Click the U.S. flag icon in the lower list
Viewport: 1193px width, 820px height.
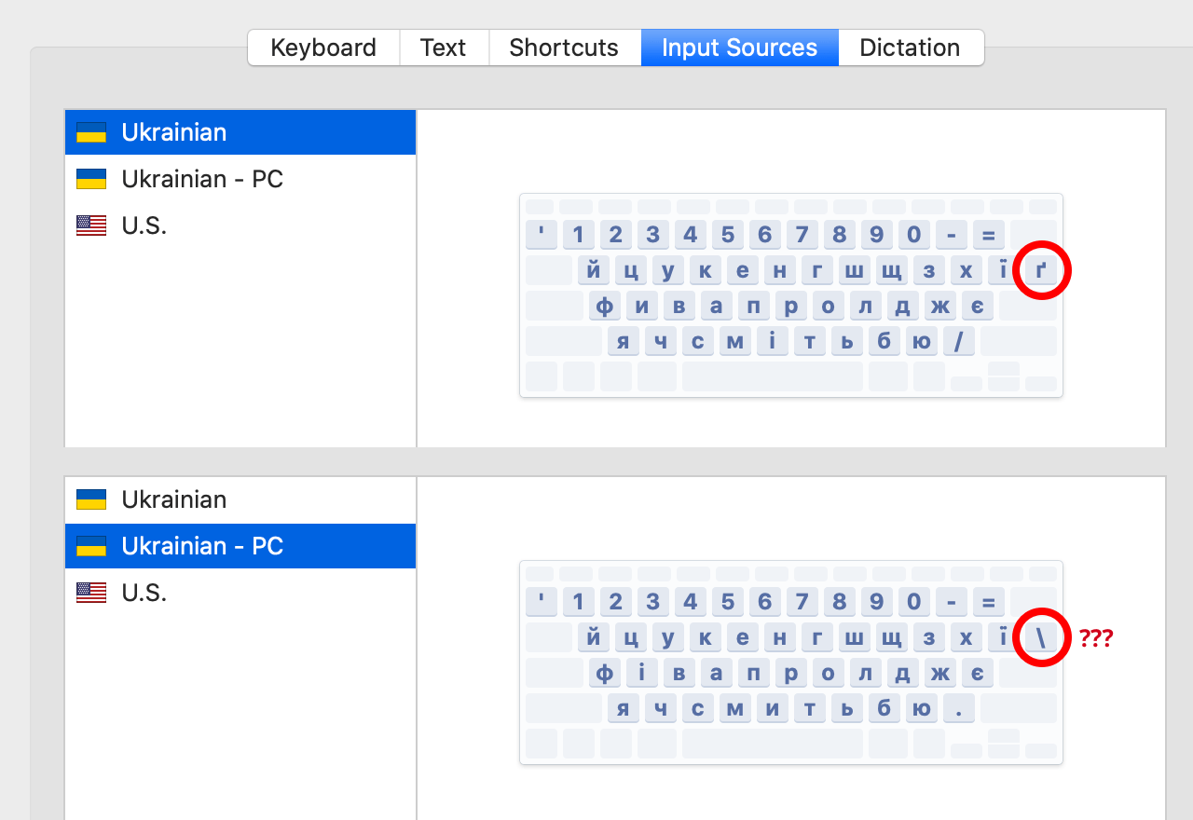pos(90,593)
